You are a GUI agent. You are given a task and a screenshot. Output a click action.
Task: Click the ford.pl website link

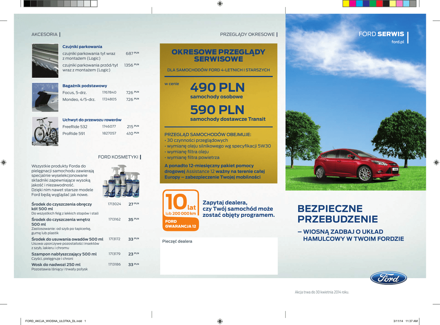(397, 42)
